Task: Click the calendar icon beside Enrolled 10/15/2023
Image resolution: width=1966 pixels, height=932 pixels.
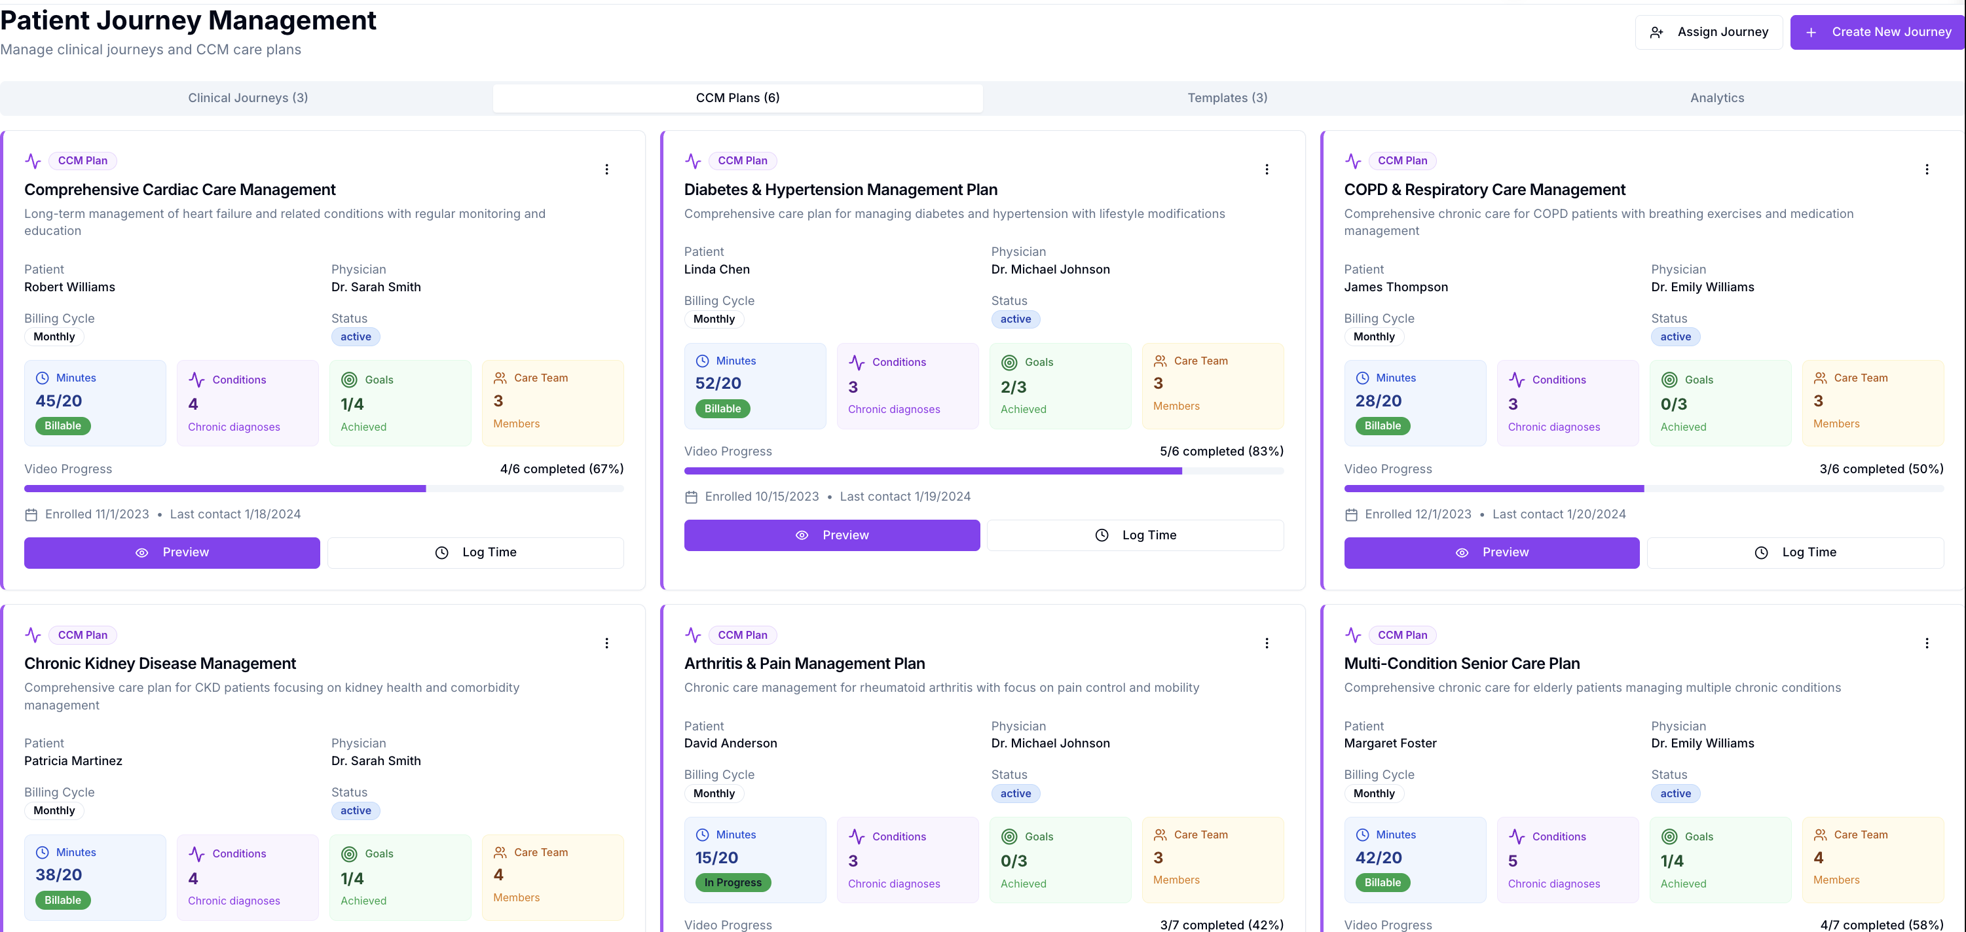Action: tap(692, 497)
